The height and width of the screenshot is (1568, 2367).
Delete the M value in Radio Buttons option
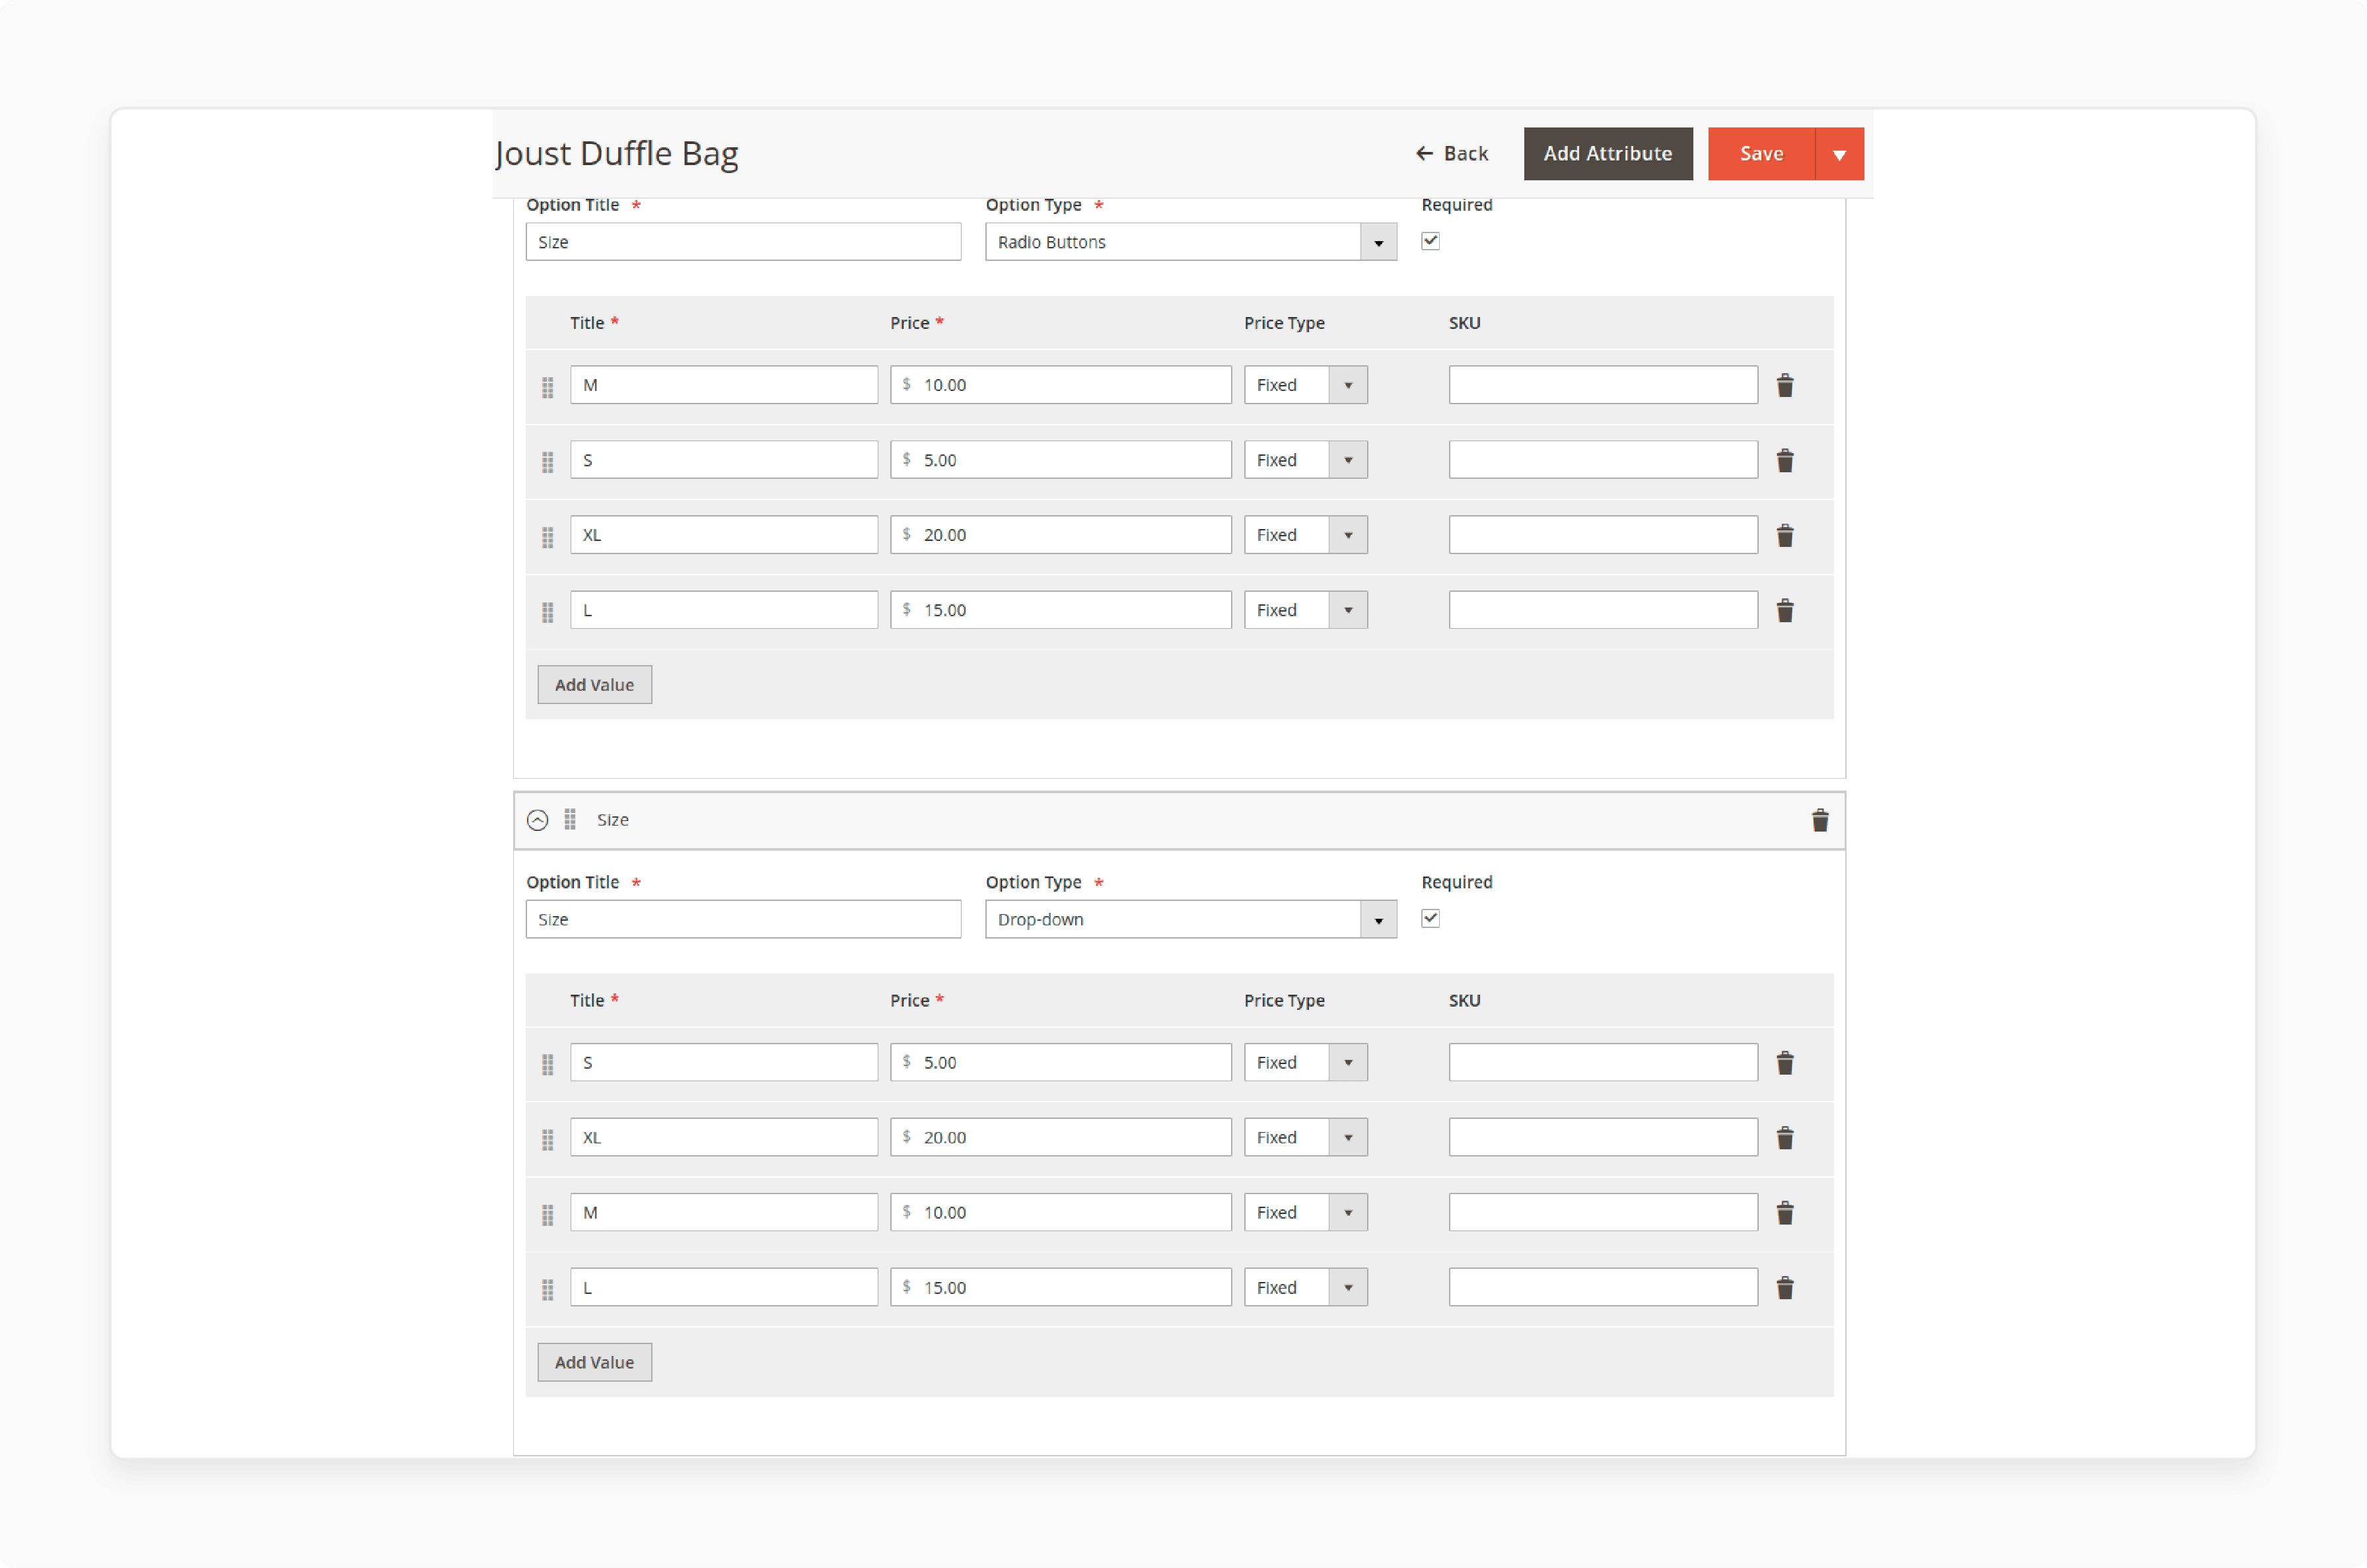tap(1784, 385)
